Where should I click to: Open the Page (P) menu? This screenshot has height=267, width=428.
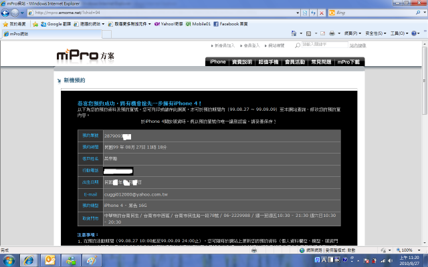352,33
